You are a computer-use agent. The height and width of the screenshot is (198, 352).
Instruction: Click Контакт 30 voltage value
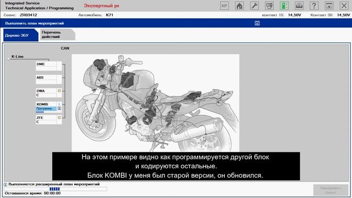[343, 15]
